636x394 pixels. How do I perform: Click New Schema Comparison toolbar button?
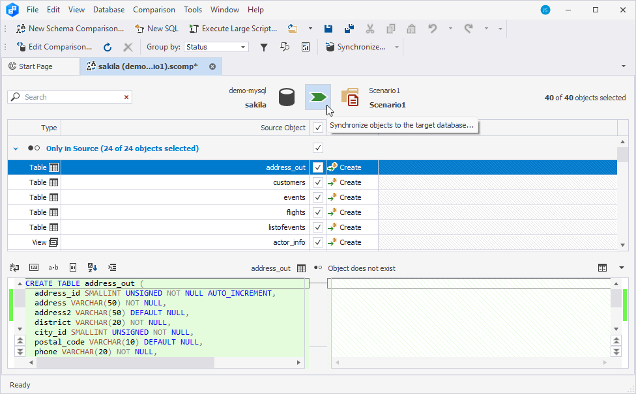(x=70, y=29)
